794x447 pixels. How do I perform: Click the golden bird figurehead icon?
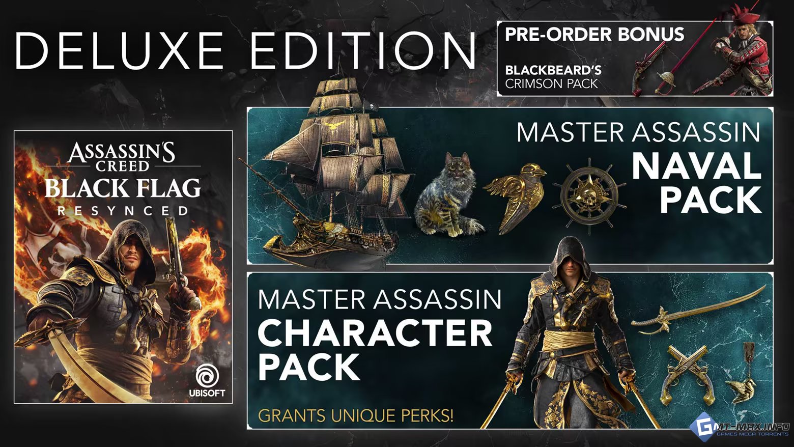click(515, 197)
